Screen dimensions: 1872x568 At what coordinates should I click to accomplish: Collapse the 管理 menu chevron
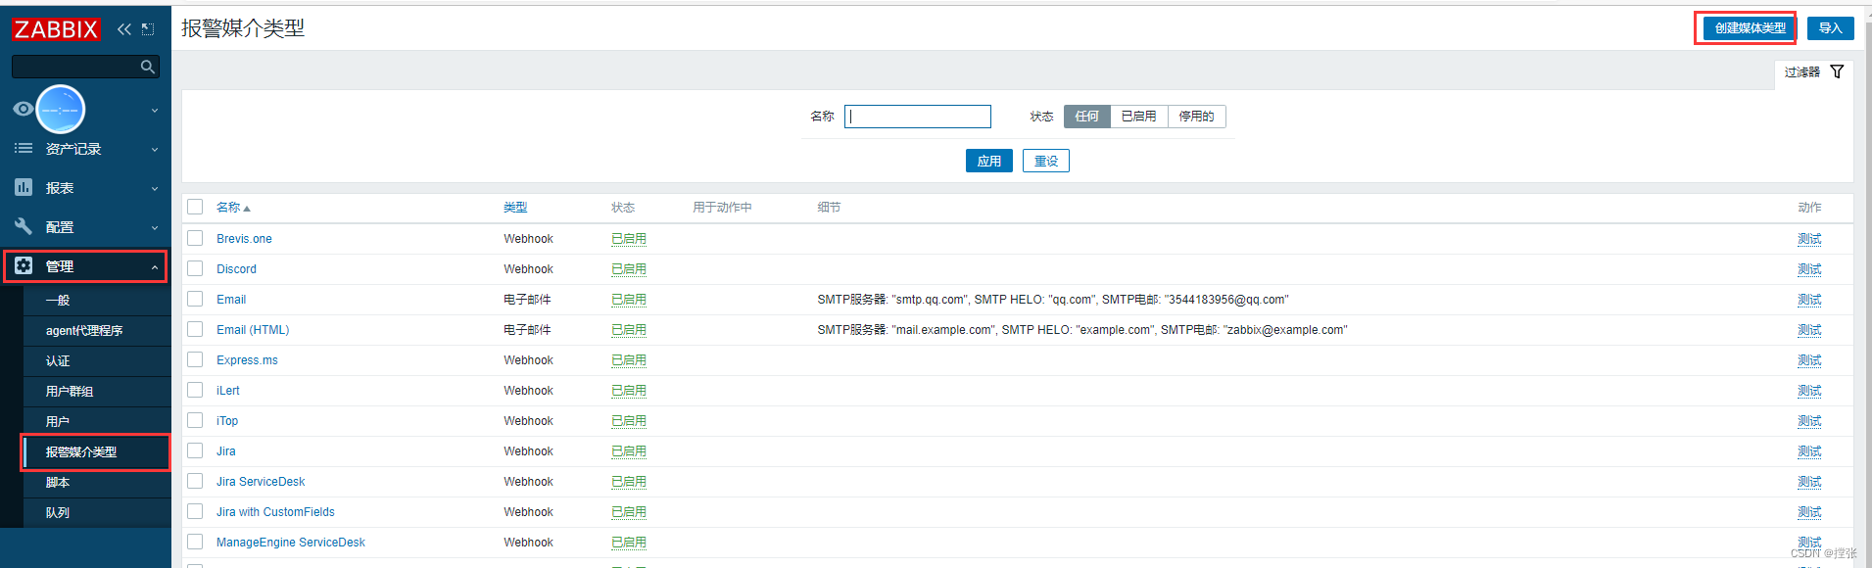tap(155, 266)
